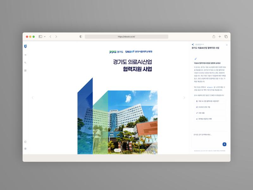
Task: Go forward with the browser forward arrow
Action: pyautogui.click(x=56, y=37)
